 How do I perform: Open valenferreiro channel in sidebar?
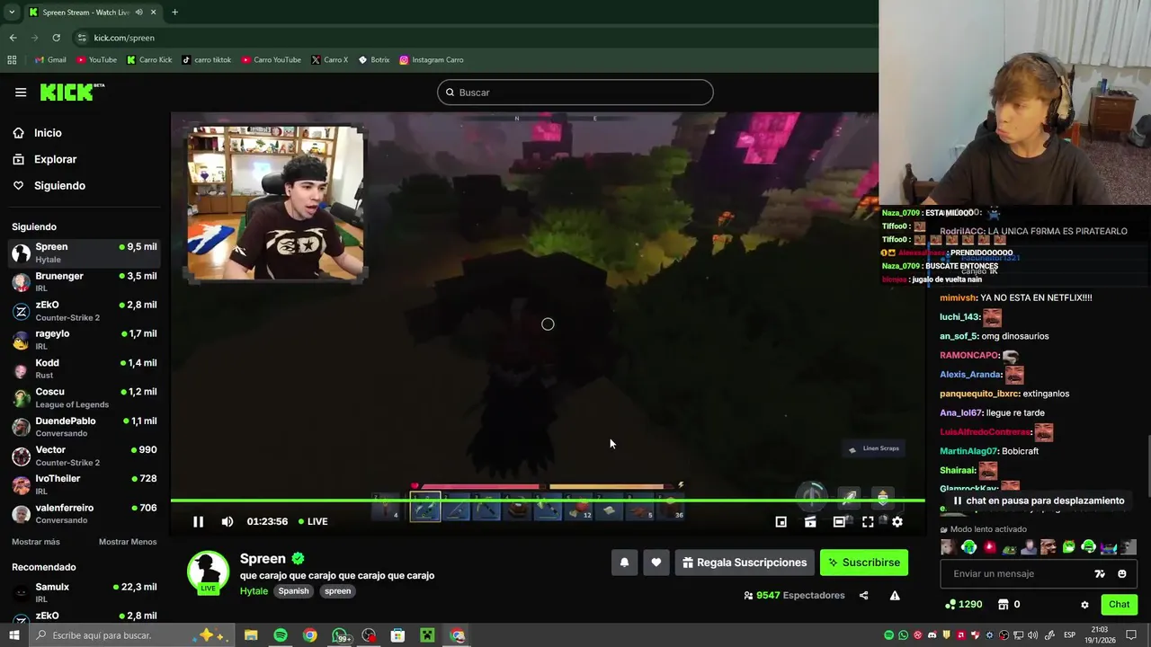[85, 513]
